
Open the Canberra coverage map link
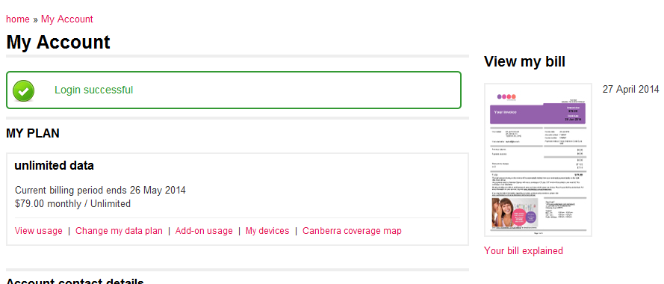pos(352,231)
